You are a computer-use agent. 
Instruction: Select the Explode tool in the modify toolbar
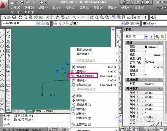tap(8, 110)
